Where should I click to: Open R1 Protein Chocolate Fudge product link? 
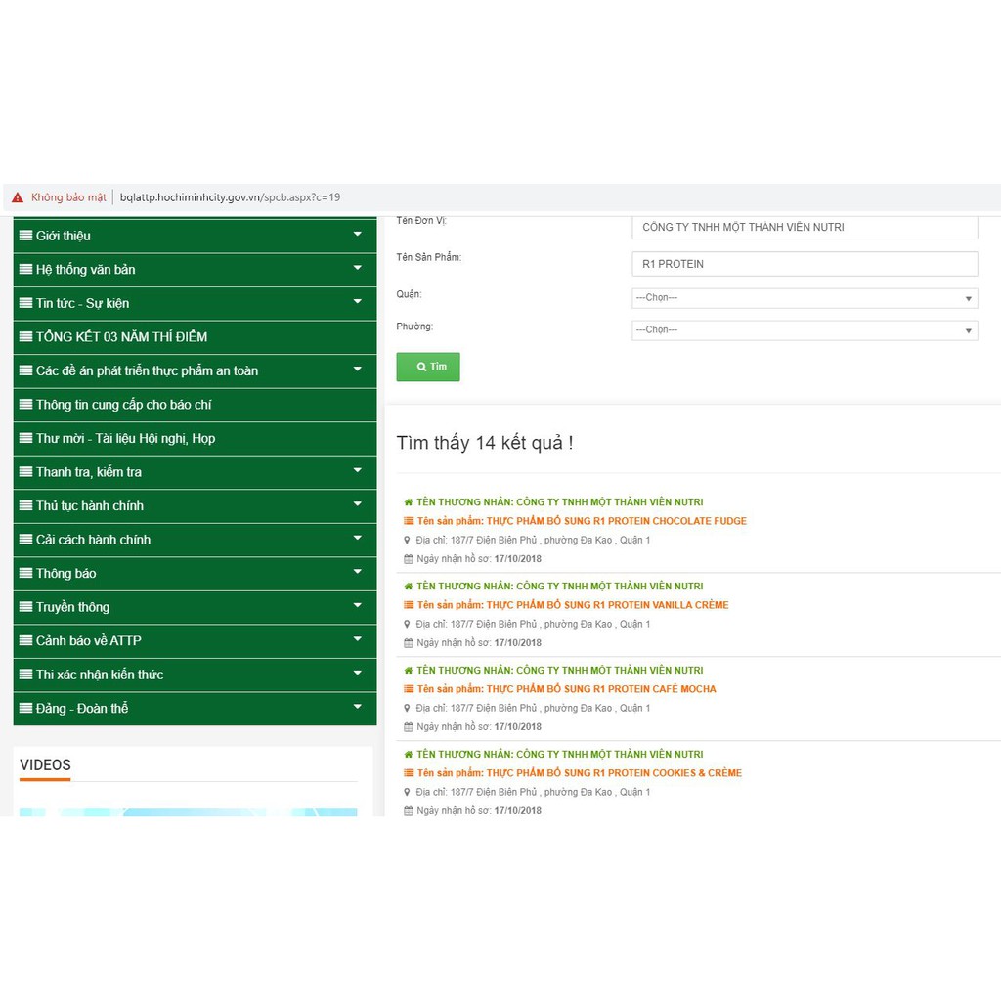[616, 521]
